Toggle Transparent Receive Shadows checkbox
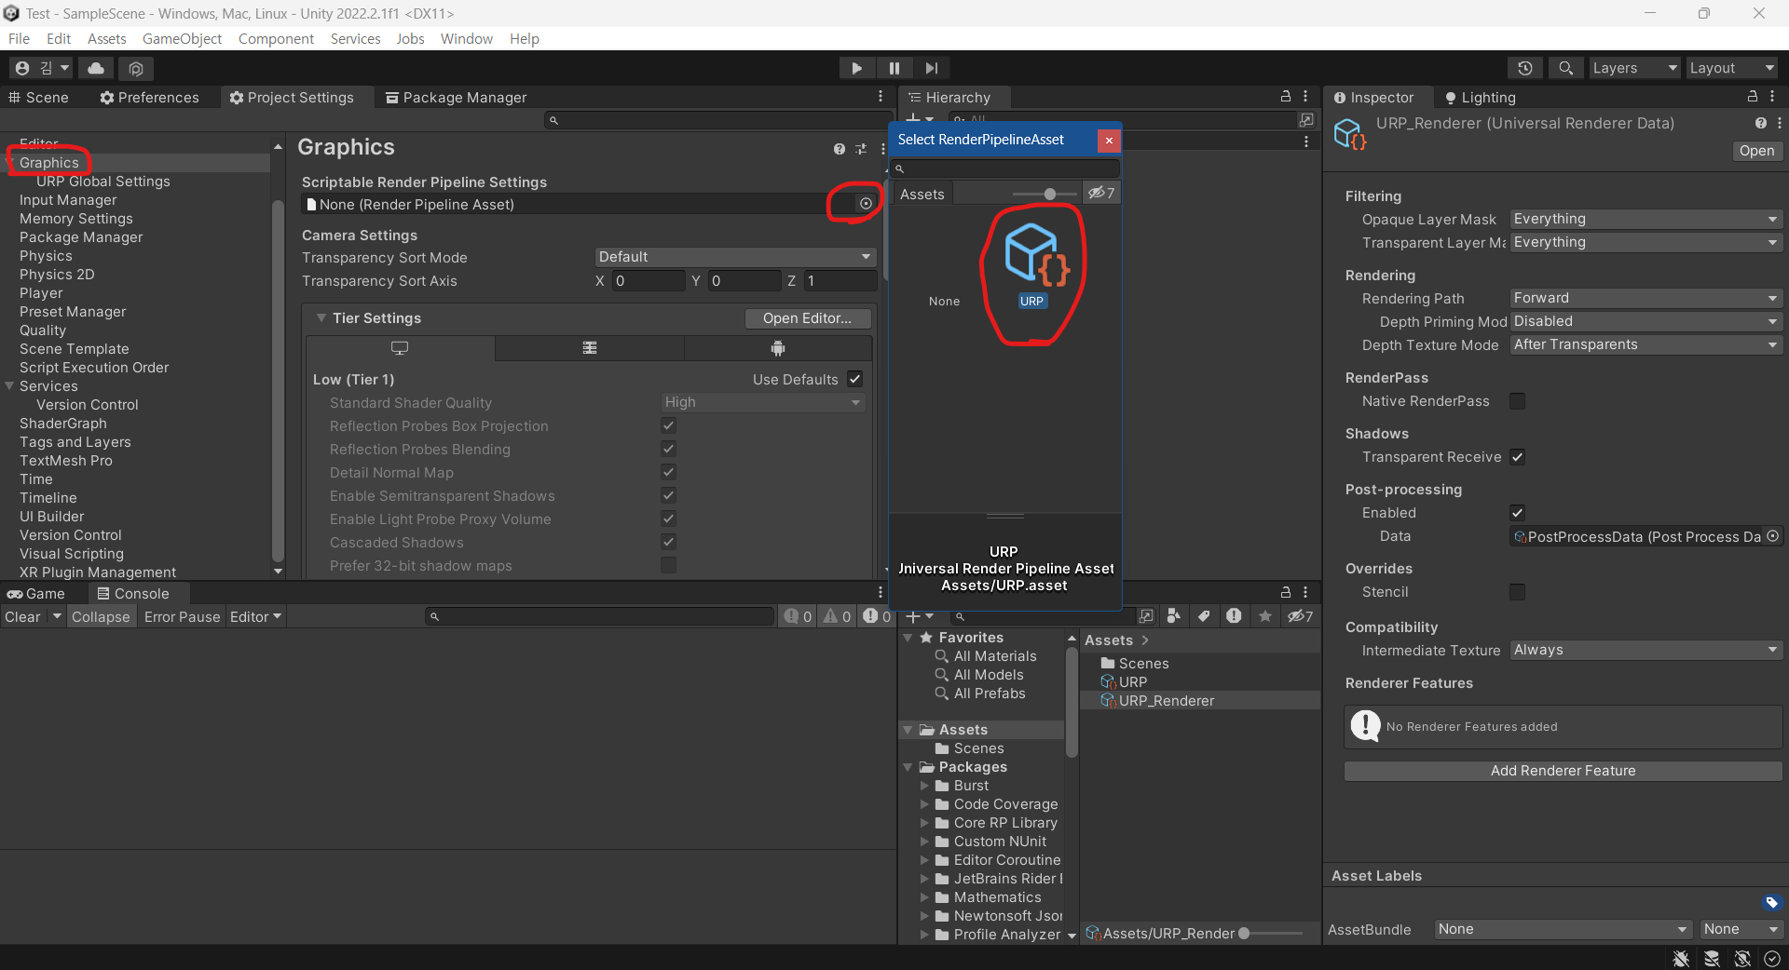Viewport: 1789px width, 970px height. 1518,457
